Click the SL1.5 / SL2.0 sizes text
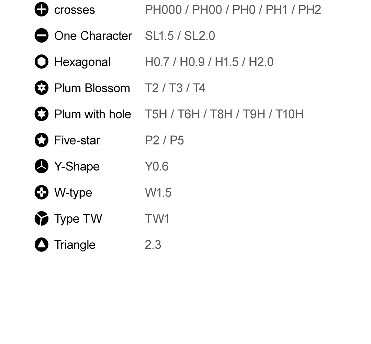 pos(180,36)
